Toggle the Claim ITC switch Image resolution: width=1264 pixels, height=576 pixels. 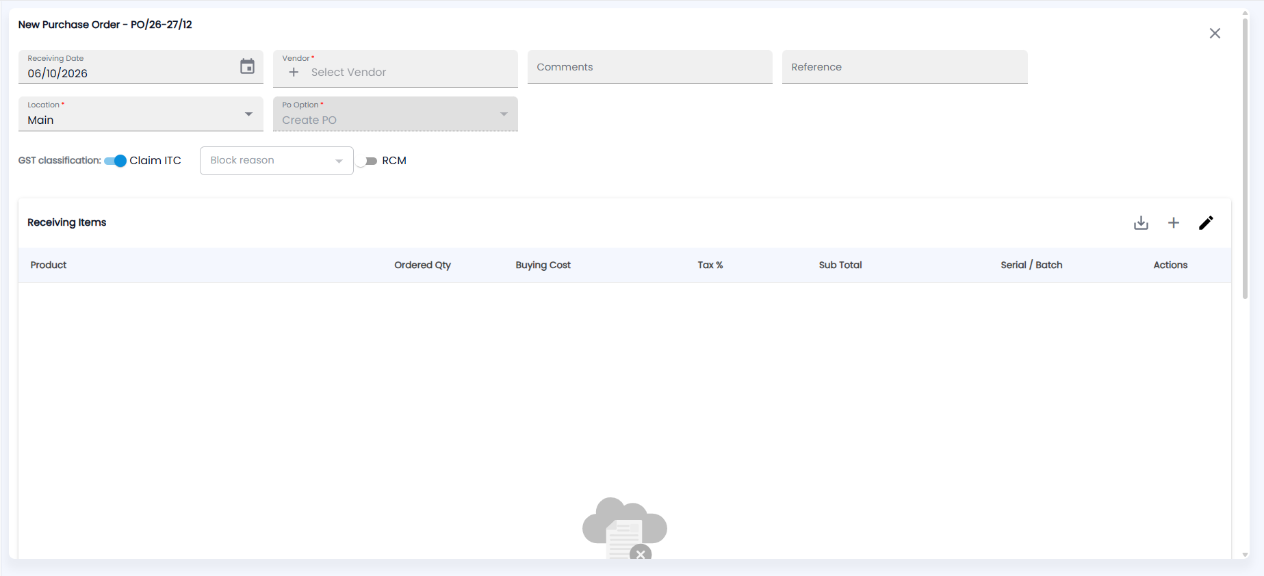(x=115, y=161)
